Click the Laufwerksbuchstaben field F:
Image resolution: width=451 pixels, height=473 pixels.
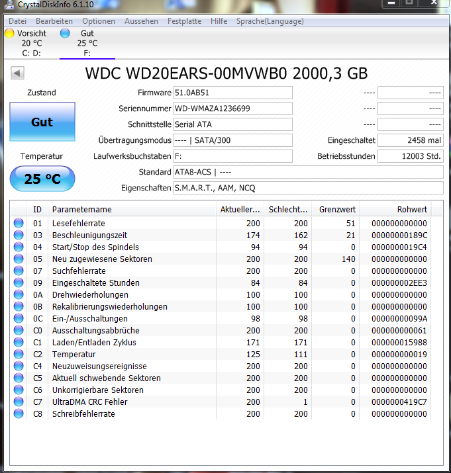(233, 156)
